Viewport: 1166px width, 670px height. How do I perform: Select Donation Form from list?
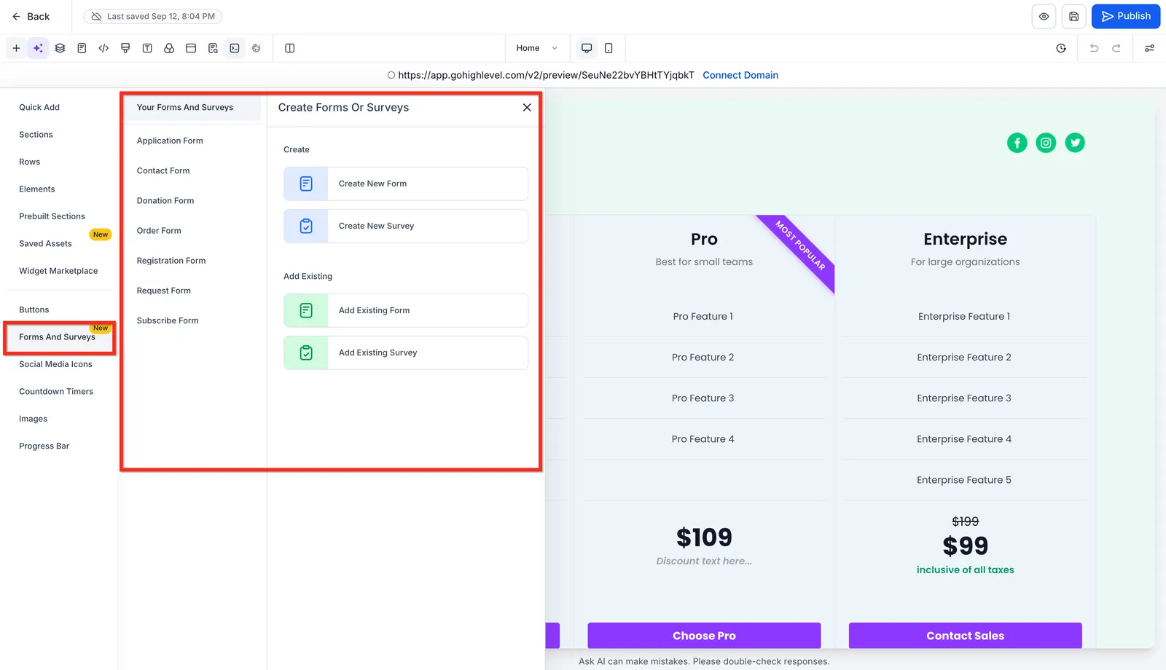coord(165,200)
